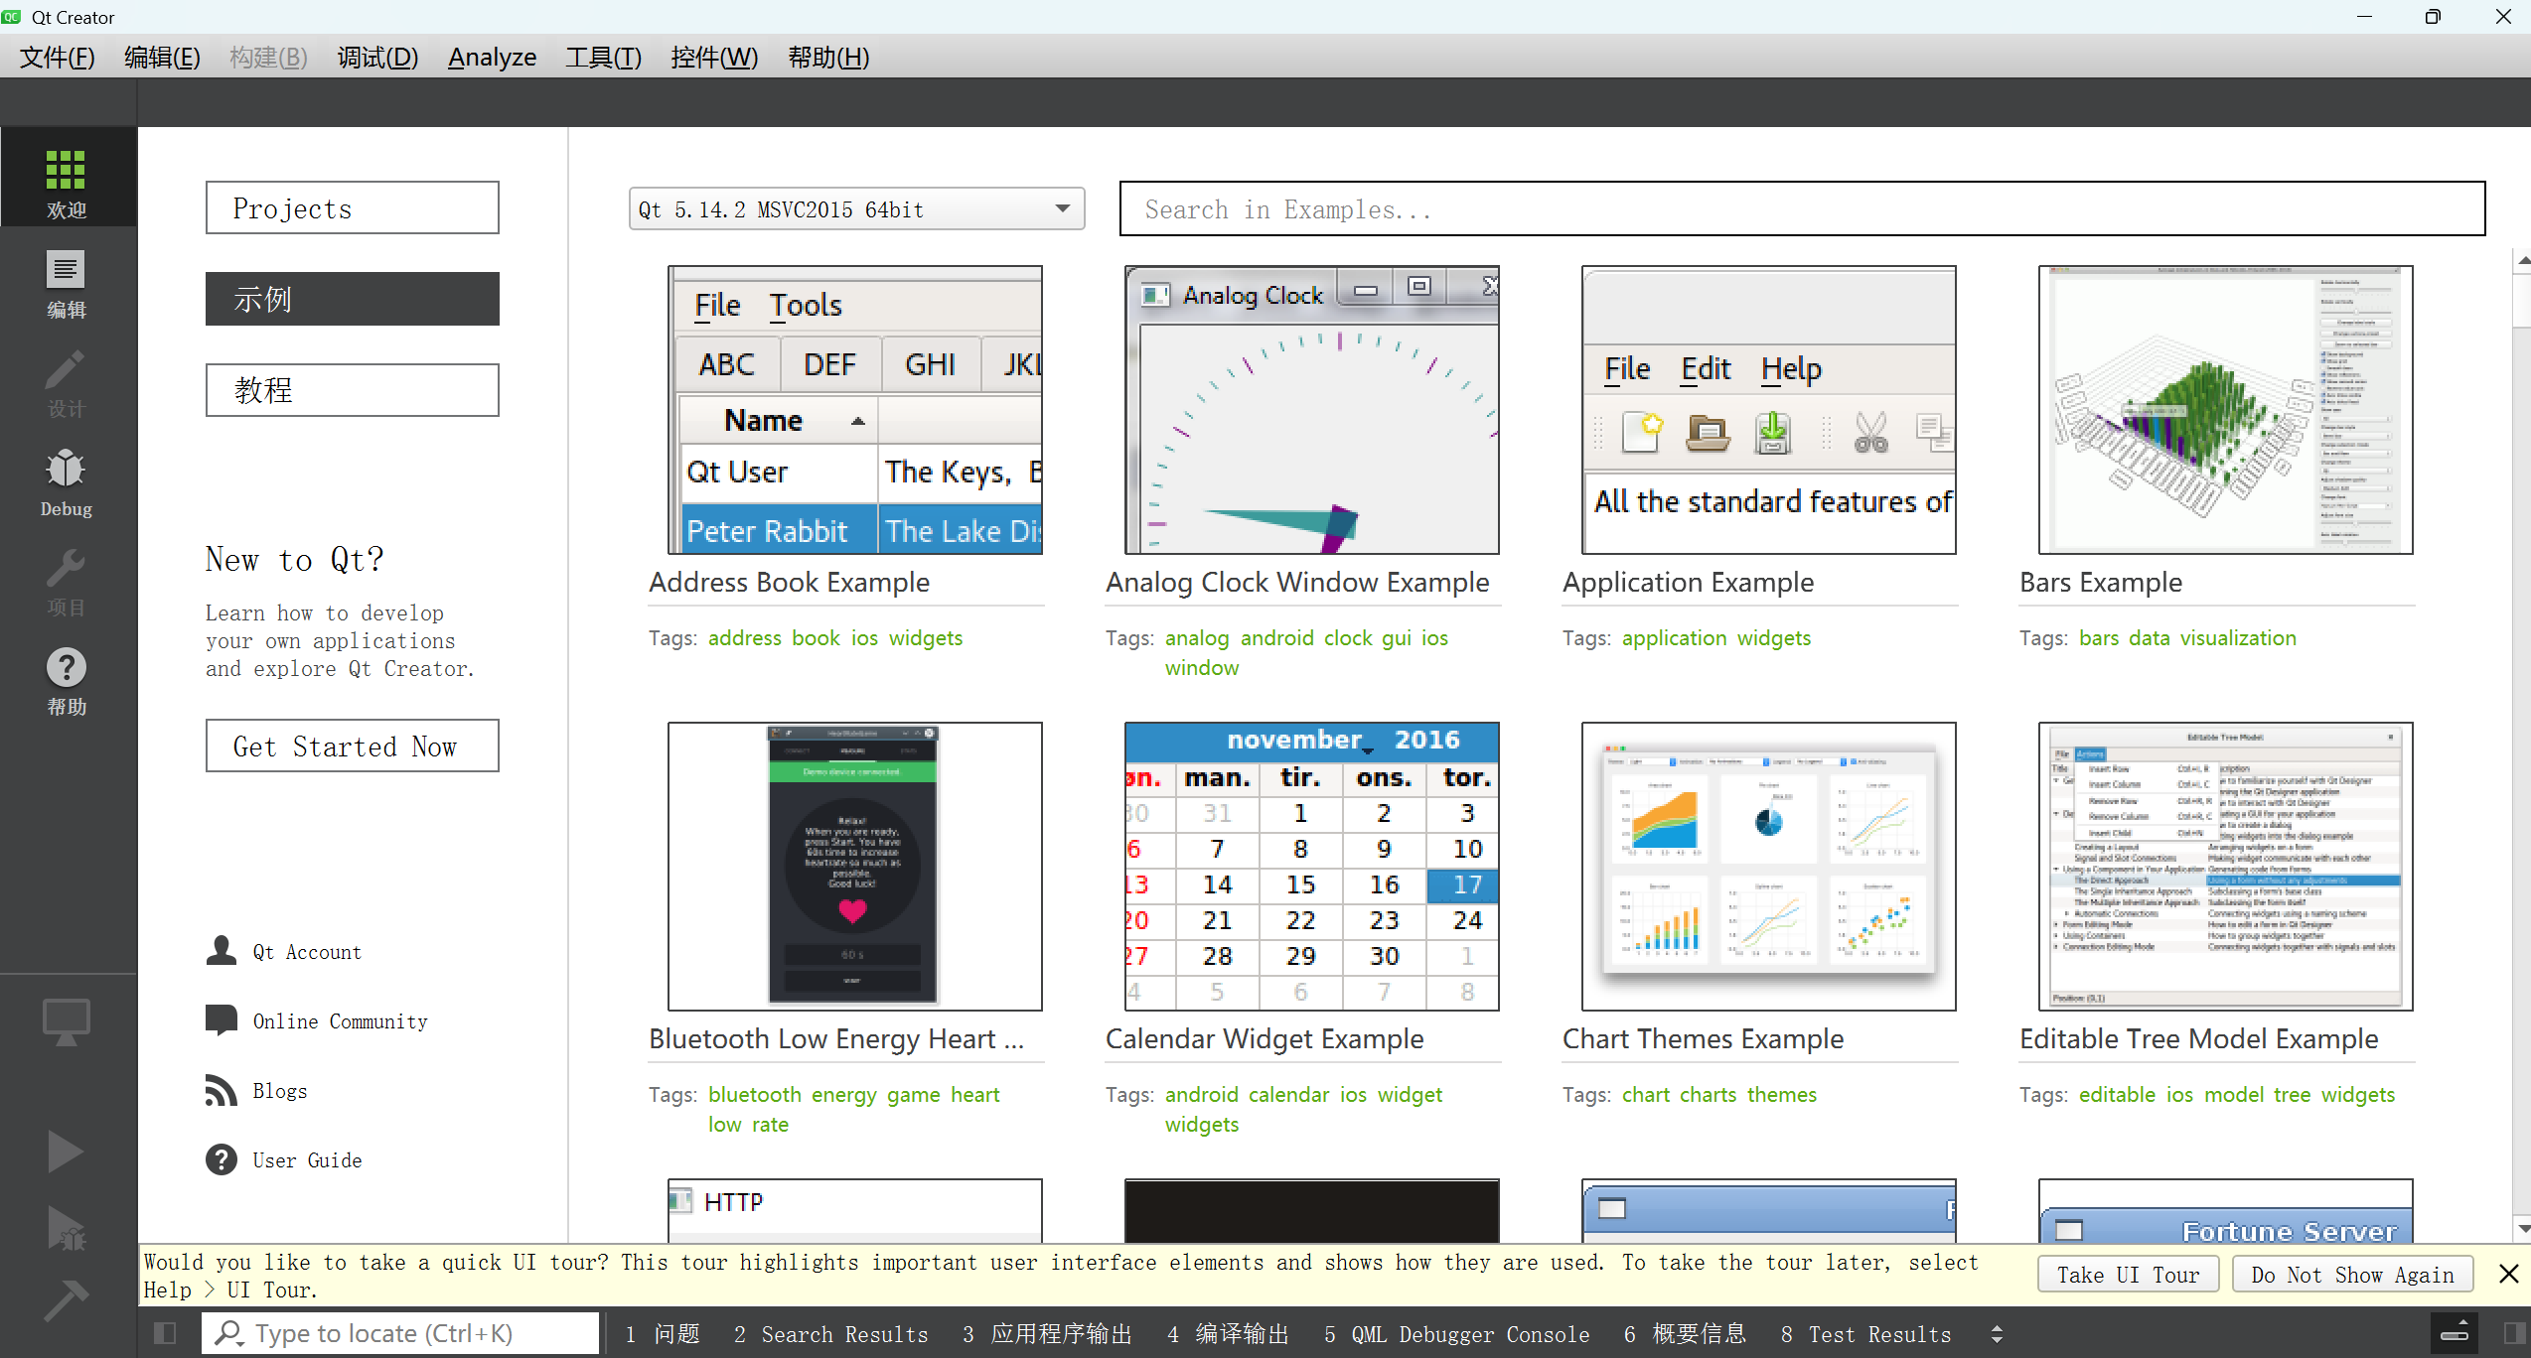Open Help (帮助) mode in sidebar
The image size is (2531, 1358).
coord(67,679)
